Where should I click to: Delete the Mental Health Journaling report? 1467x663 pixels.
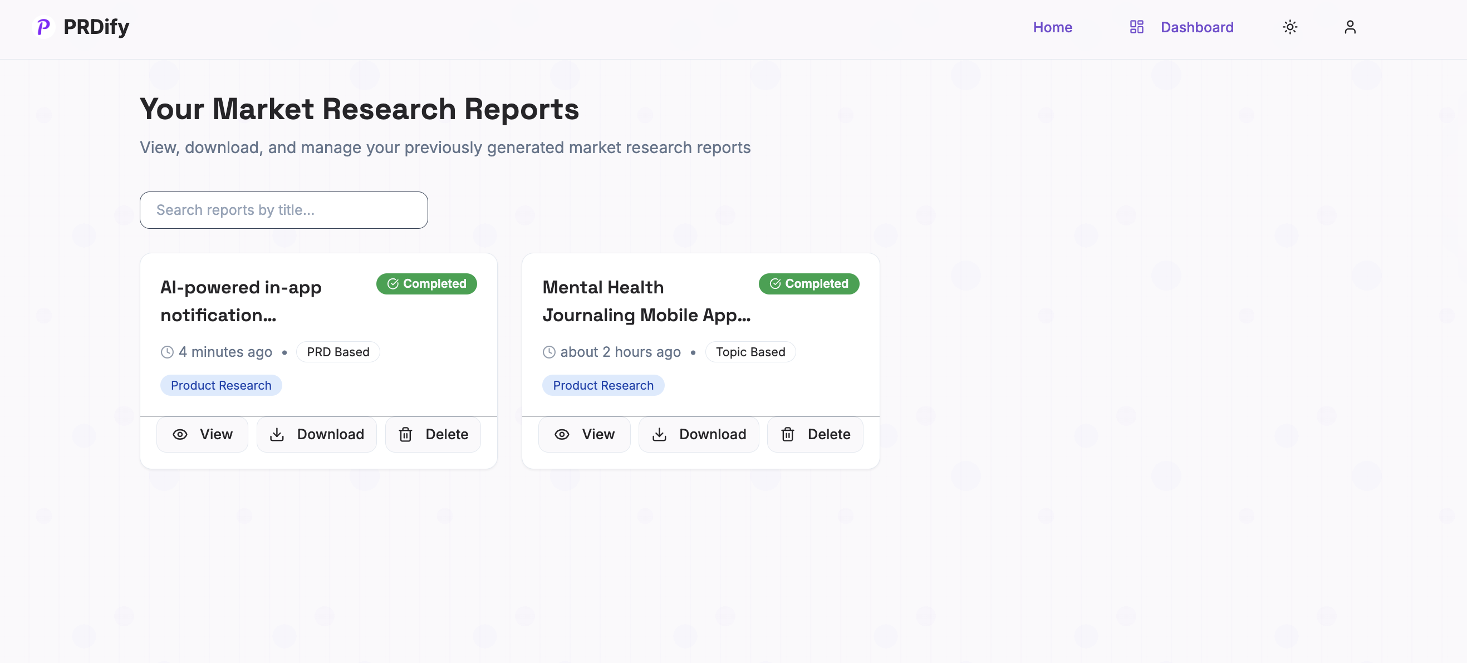[815, 434]
